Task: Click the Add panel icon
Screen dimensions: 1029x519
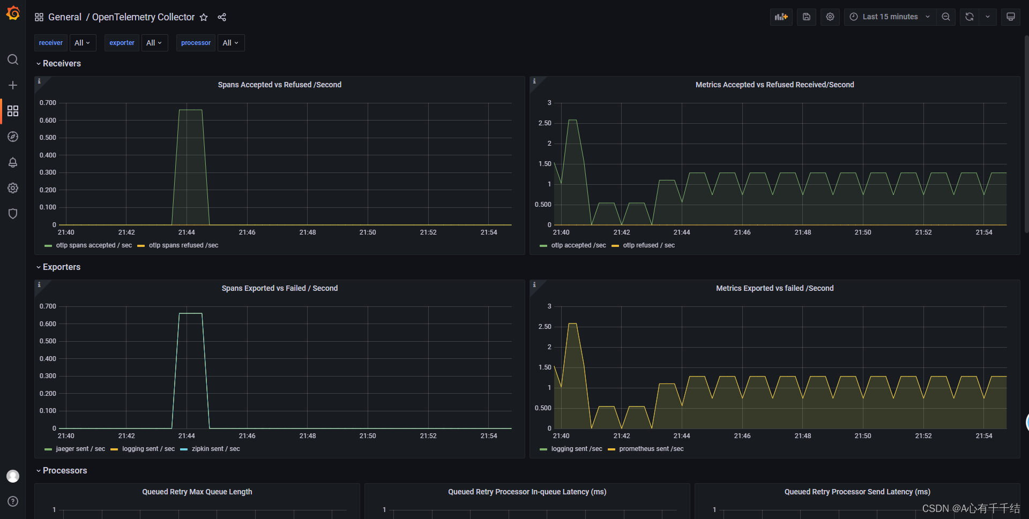Action: (x=781, y=17)
